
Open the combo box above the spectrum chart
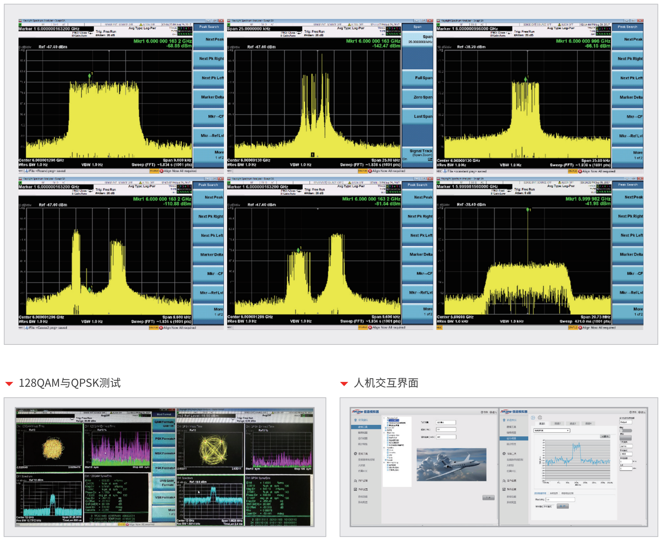552,431
